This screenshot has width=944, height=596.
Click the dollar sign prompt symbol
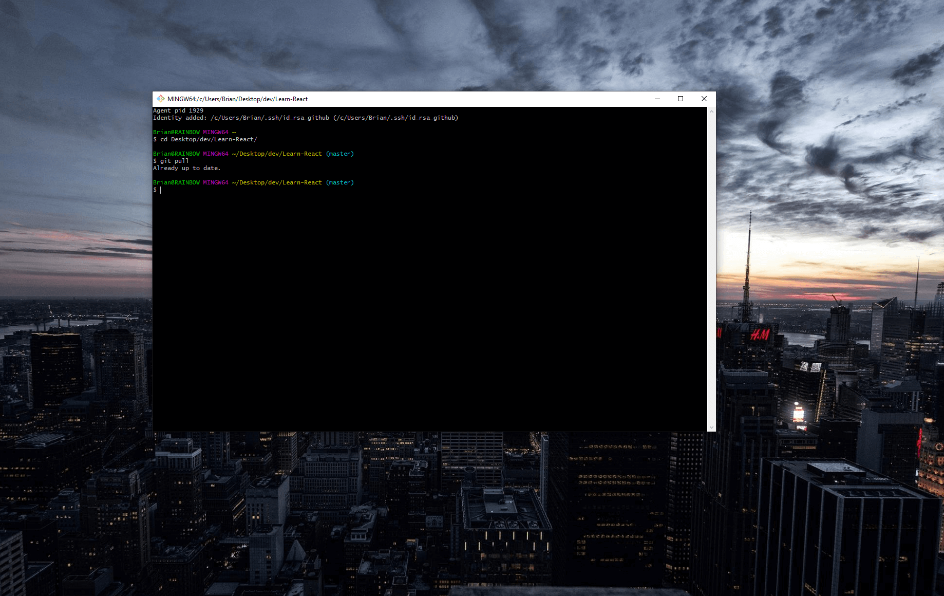pyautogui.click(x=155, y=190)
